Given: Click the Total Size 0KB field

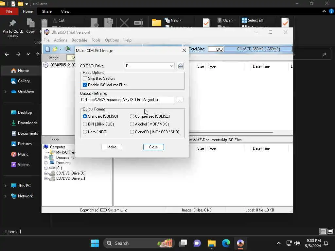Looking at the screenshot, I should point(216,49).
